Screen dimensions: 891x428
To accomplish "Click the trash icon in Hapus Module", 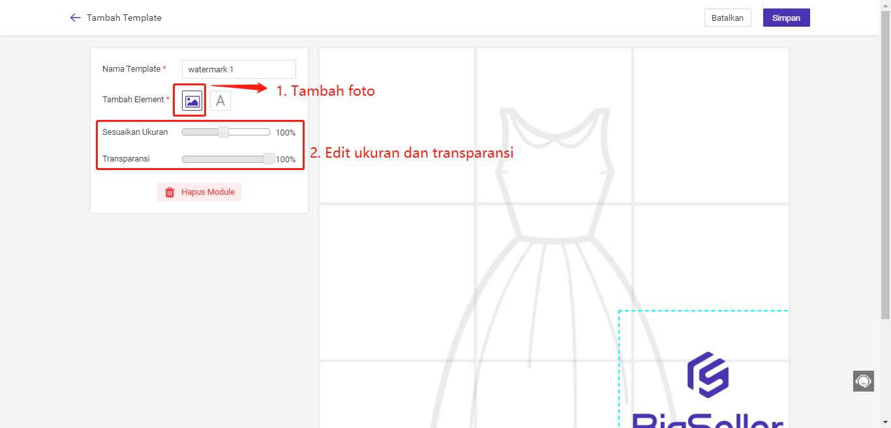I will coord(170,192).
